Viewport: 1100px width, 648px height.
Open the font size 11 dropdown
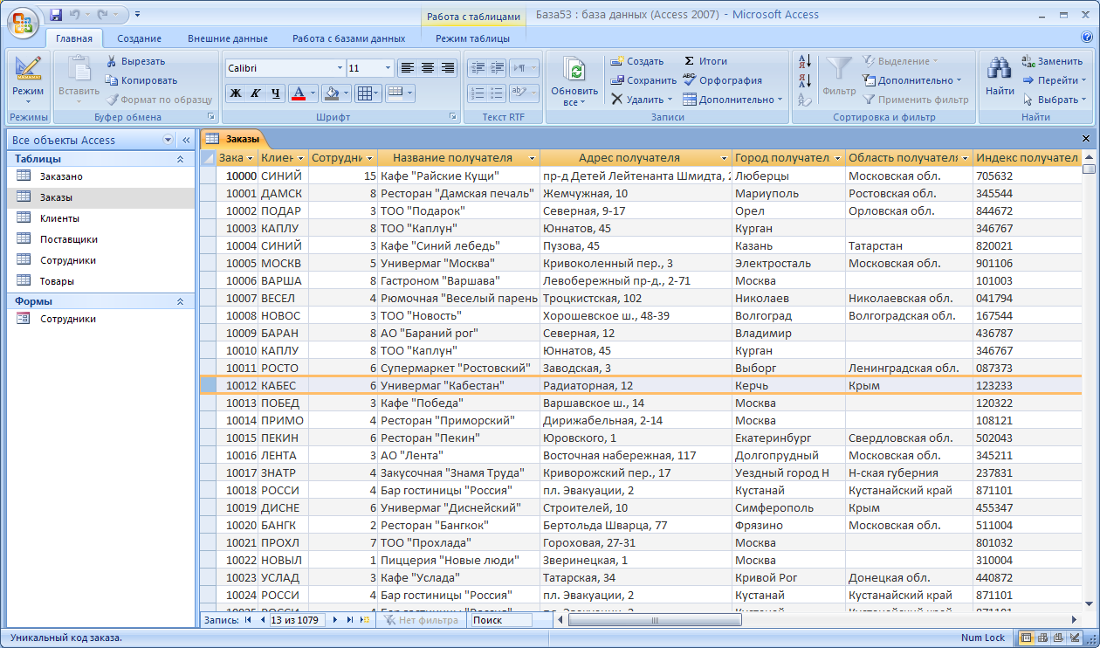point(388,68)
